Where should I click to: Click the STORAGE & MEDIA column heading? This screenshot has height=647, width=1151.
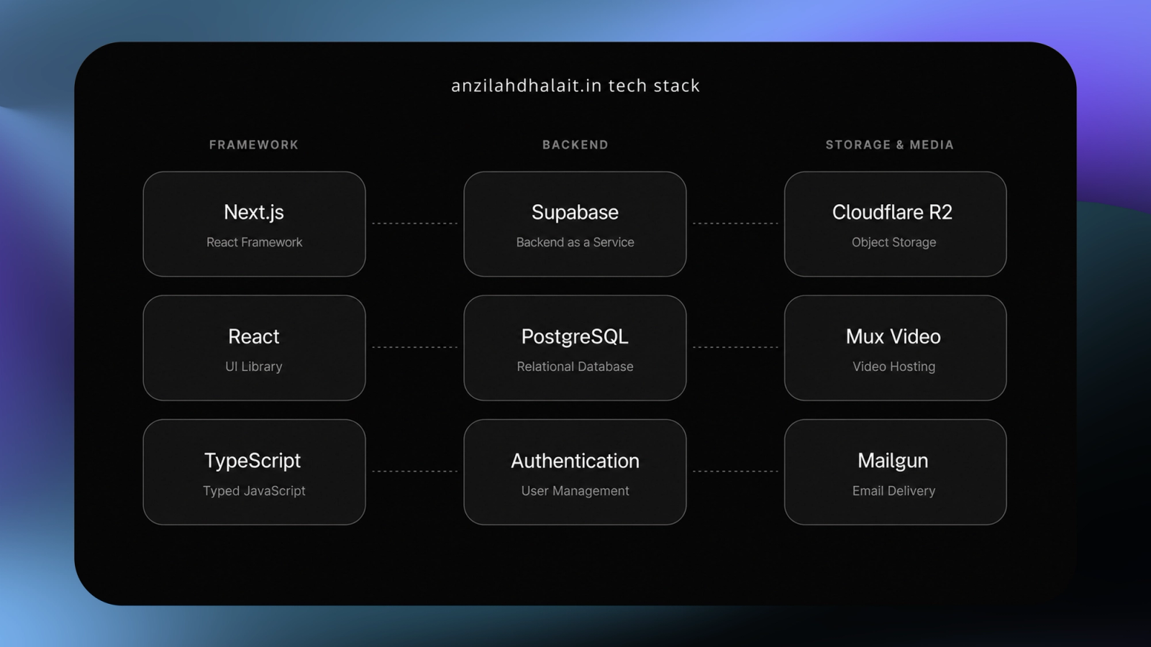[890, 144]
